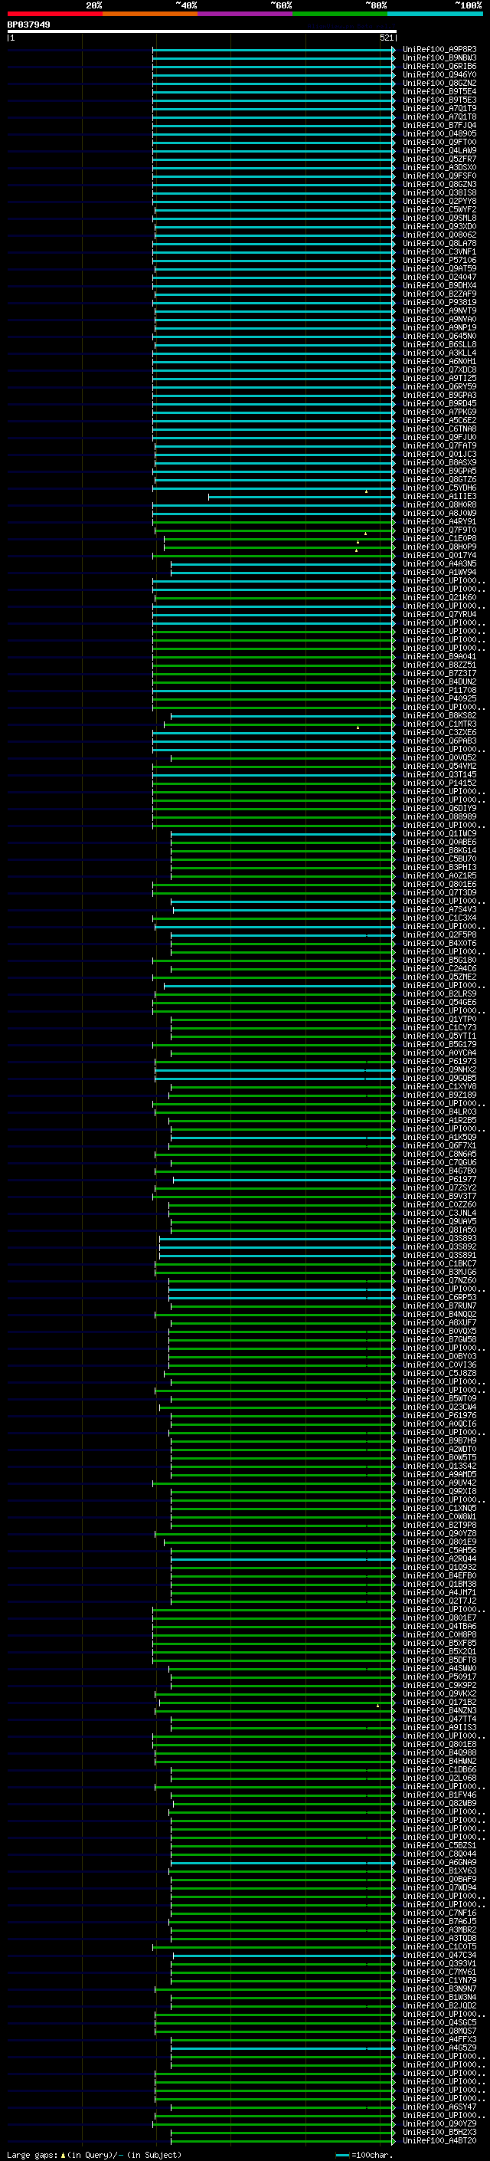Click the purple ~60% identity legend segment
This screenshot has height=2161, width=490.
(x=246, y=14)
